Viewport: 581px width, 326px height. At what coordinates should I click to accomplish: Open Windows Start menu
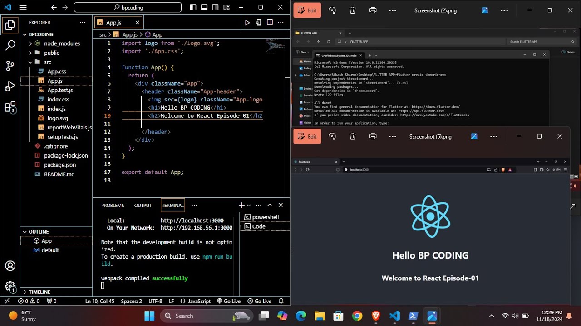coord(149,316)
